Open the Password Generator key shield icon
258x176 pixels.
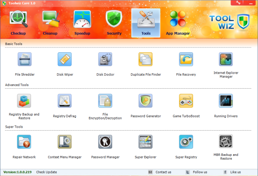click(145, 101)
